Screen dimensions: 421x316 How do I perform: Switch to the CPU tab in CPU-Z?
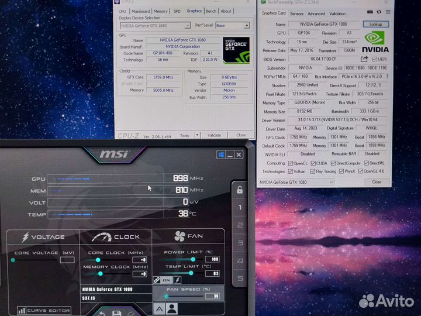[x=122, y=11]
